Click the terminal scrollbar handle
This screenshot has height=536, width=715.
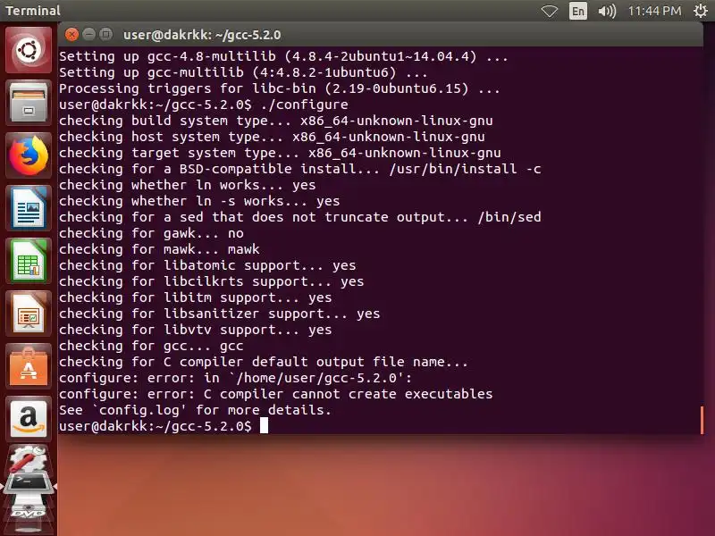click(702, 420)
